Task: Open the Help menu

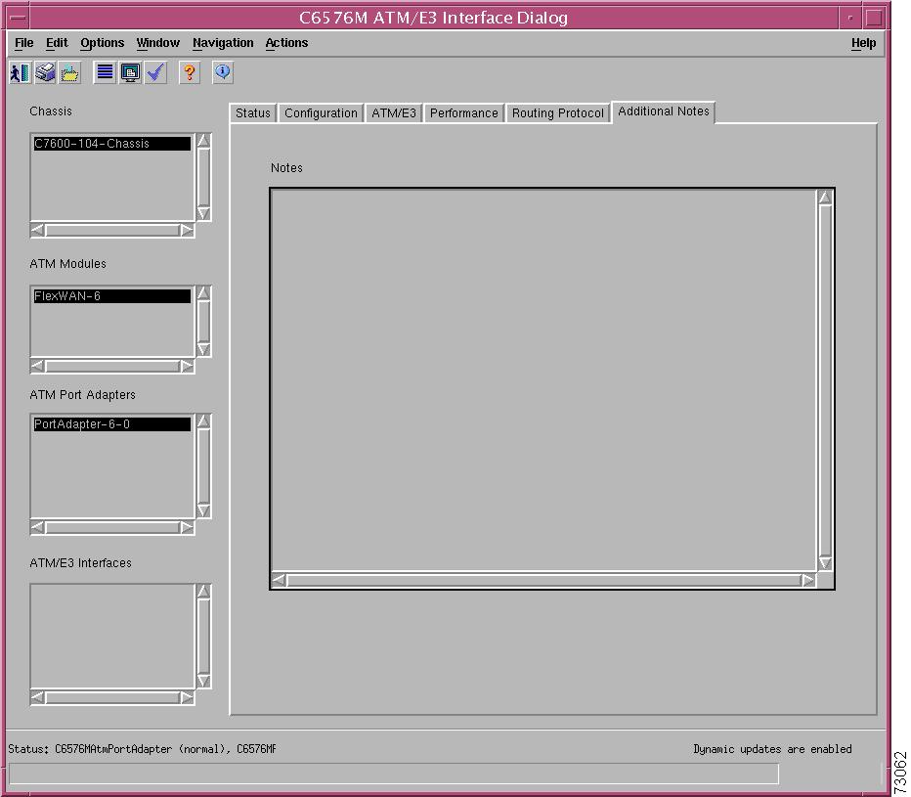Action: coord(864,43)
